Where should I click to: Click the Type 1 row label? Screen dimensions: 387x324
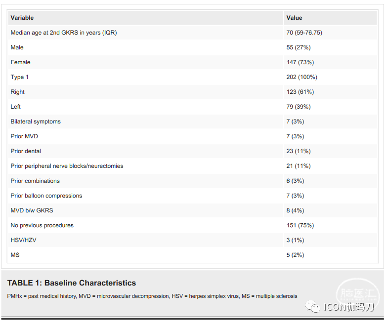[20, 77]
